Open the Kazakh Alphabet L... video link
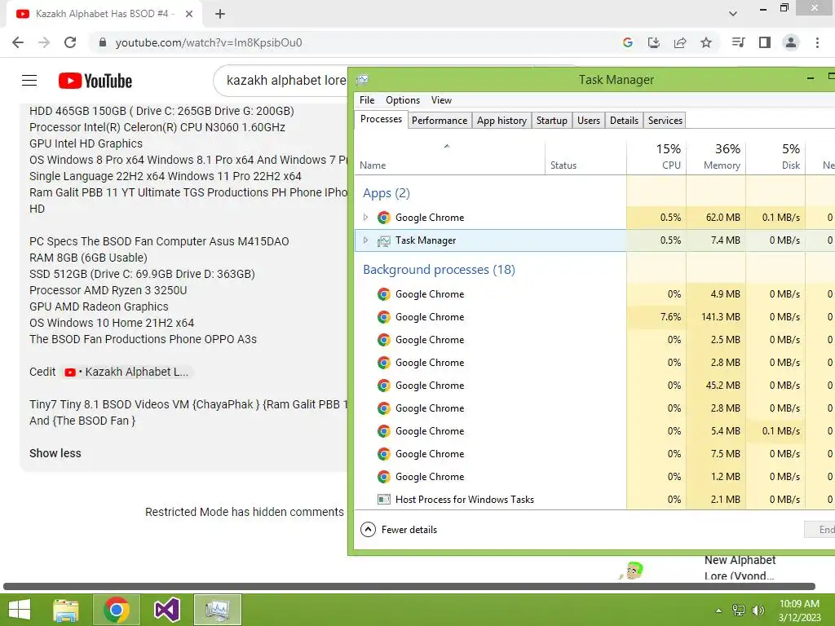Viewport: 835px width, 626px height. pyautogui.click(x=126, y=372)
